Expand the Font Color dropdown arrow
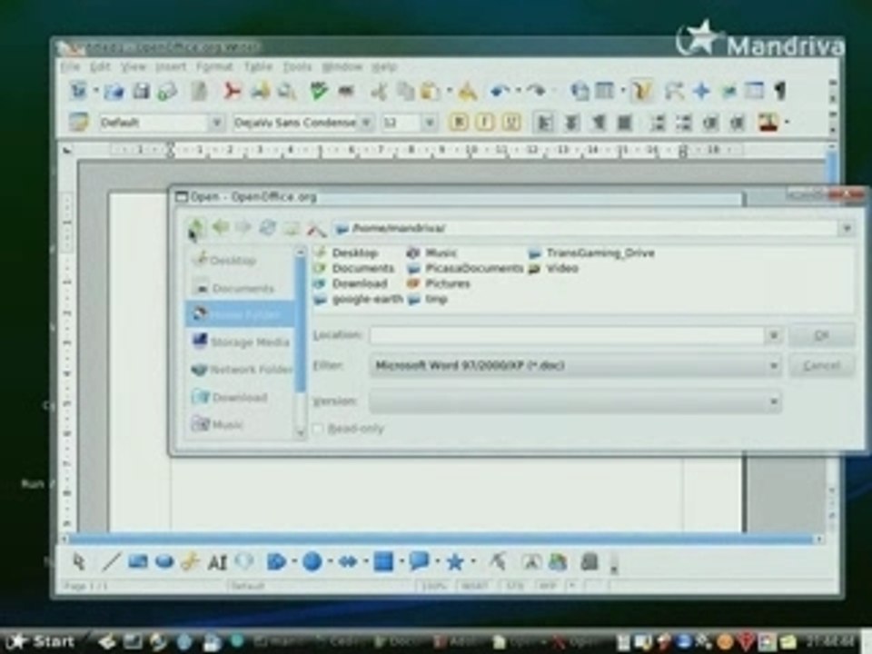This screenshot has height=654, width=872. click(787, 123)
